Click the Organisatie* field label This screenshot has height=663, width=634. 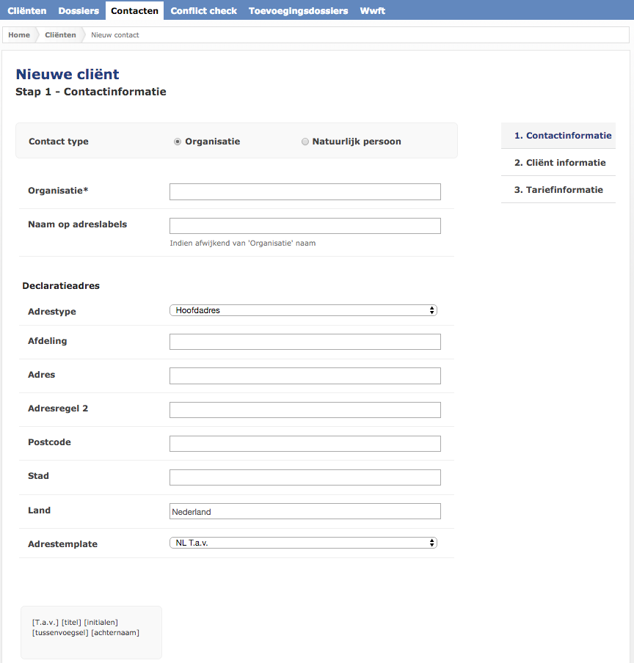[58, 191]
